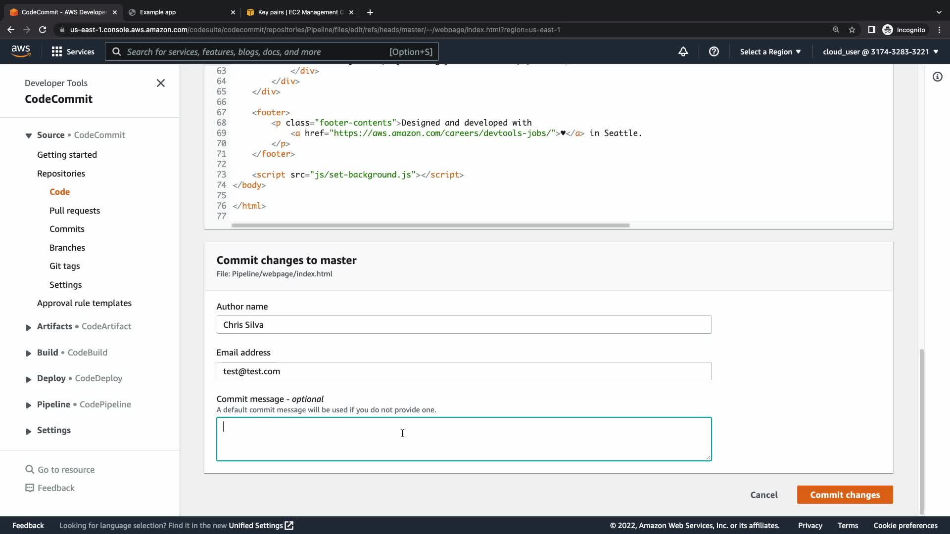Expand the Pipeline CodePipeline section
Screen dimensions: 950x534
[29, 405]
